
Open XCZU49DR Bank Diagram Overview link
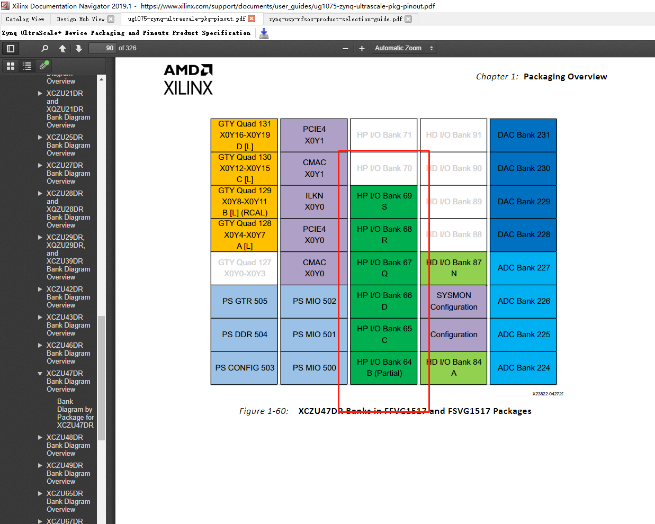point(68,473)
